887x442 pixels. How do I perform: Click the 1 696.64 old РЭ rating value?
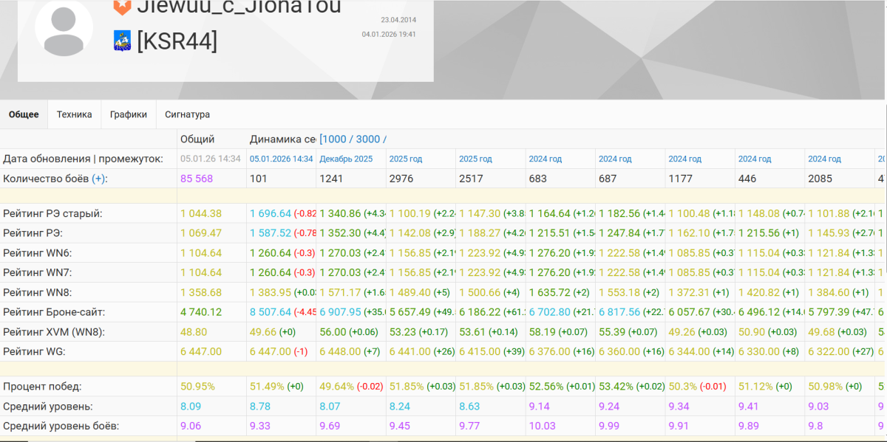(x=271, y=213)
